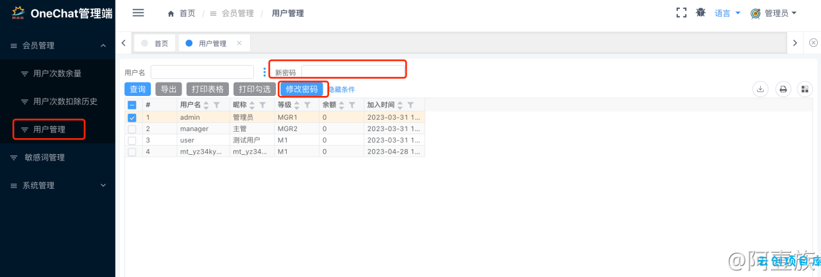Click the download icon button above table
This screenshot has height=277, width=821.
pos(760,90)
